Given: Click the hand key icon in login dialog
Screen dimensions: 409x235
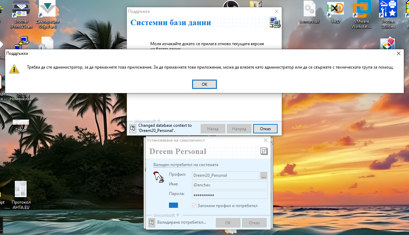Looking at the screenshot, I should 159,177.
